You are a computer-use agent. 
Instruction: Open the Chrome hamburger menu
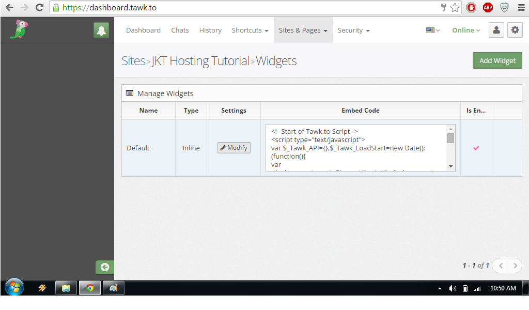click(x=521, y=7)
